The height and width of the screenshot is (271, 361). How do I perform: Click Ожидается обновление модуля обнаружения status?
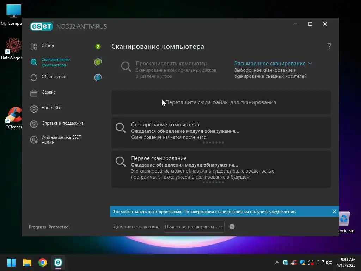185,131
